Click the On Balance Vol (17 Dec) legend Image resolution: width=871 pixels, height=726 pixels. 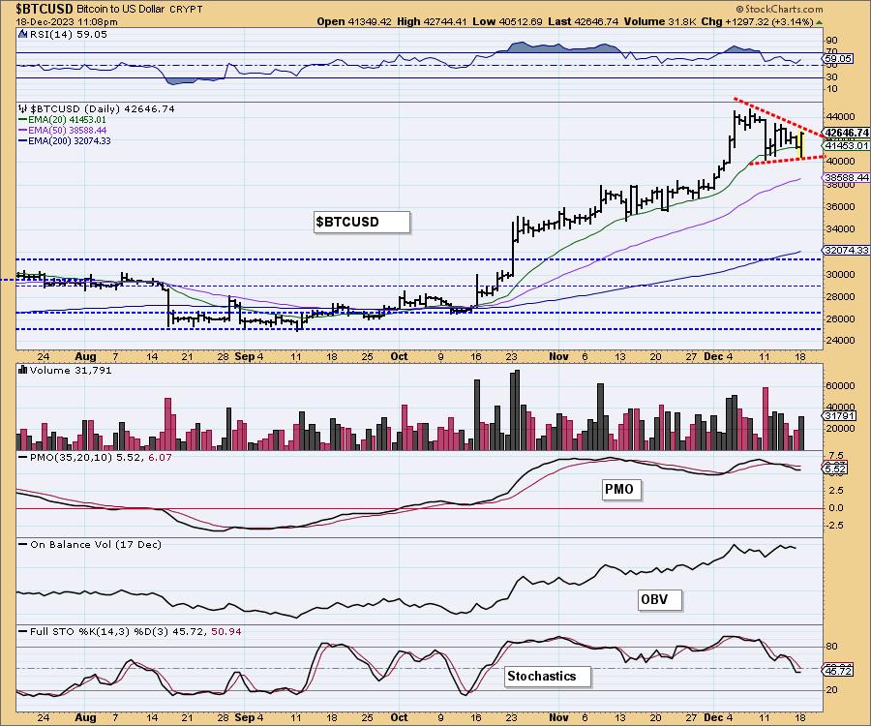[96, 544]
